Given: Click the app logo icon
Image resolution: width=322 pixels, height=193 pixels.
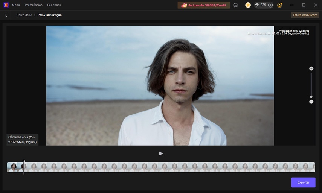Looking at the screenshot, I should pyautogui.click(x=6, y=5).
